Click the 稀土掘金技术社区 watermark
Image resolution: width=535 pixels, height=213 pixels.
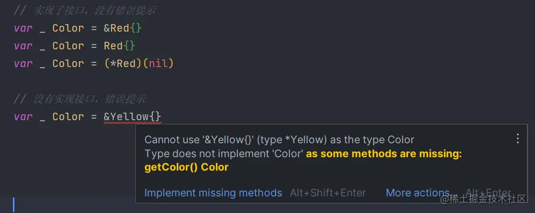[x=484, y=199]
